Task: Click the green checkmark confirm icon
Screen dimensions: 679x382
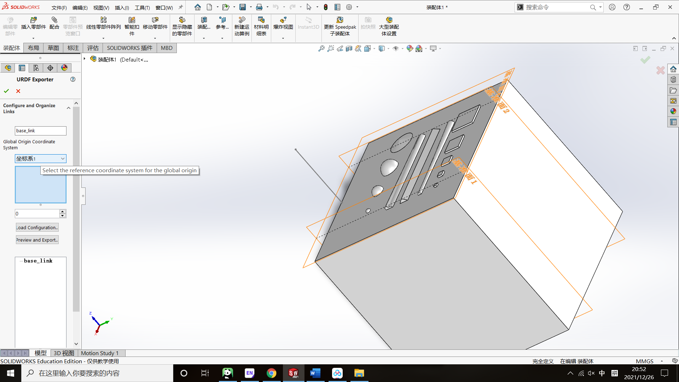Action: coord(6,91)
